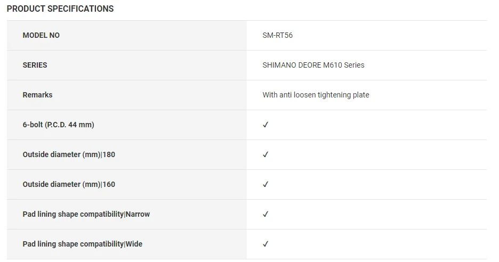Select the Outside diameter (mm)|180 label
499x262 pixels.
pos(69,154)
